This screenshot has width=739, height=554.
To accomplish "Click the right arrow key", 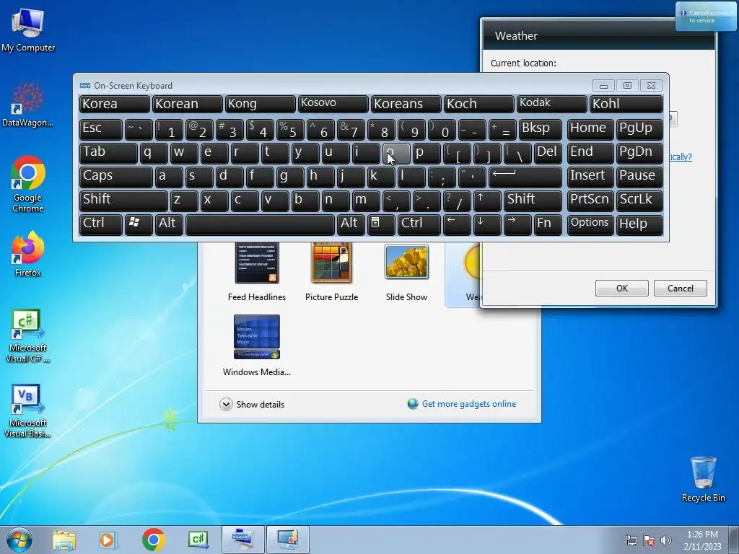I will pyautogui.click(x=517, y=224).
